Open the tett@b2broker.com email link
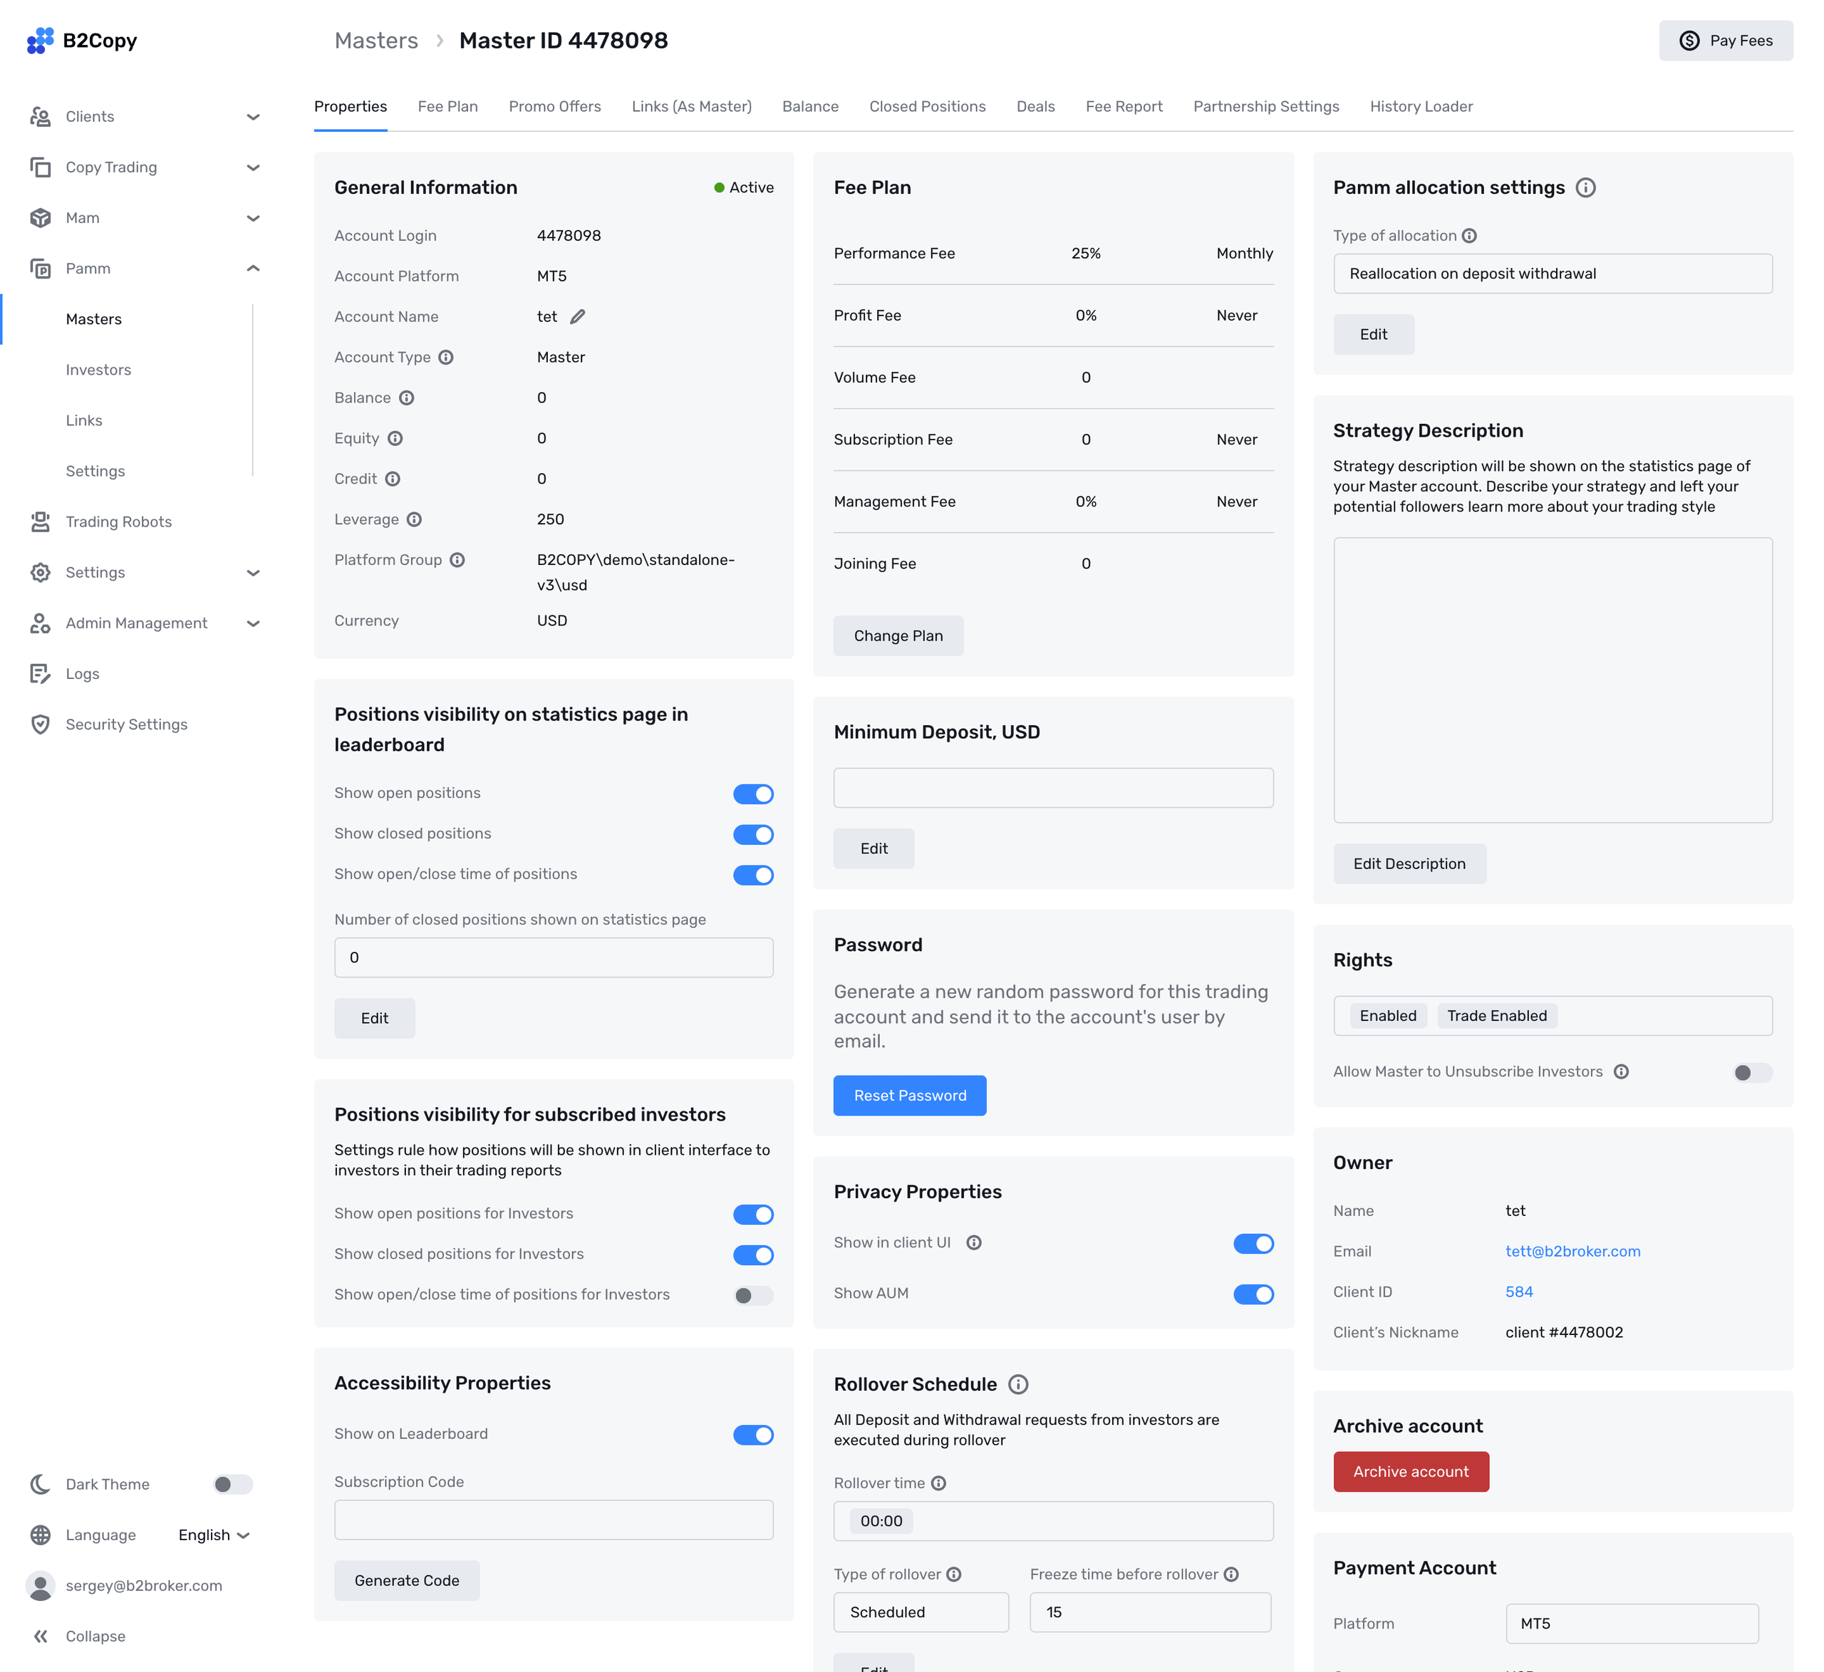1824x1672 pixels. (x=1573, y=1251)
